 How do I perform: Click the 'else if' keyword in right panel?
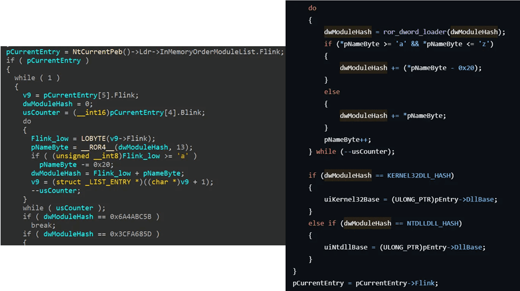322,223
